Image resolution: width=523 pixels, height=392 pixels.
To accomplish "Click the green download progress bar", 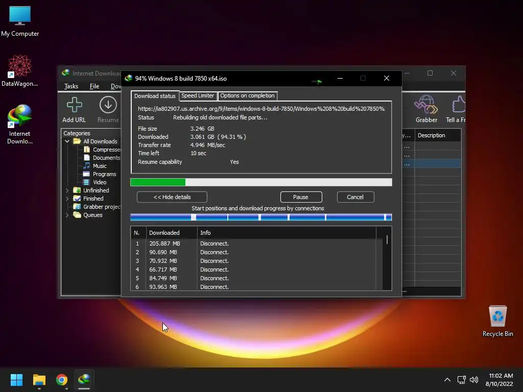I will tap(261, 182).
